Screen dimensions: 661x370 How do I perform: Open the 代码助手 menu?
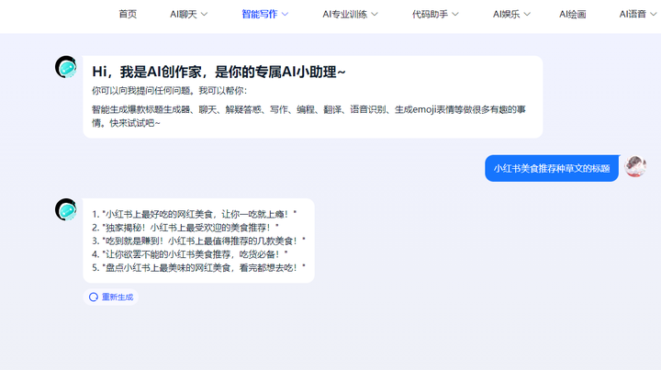435,15
